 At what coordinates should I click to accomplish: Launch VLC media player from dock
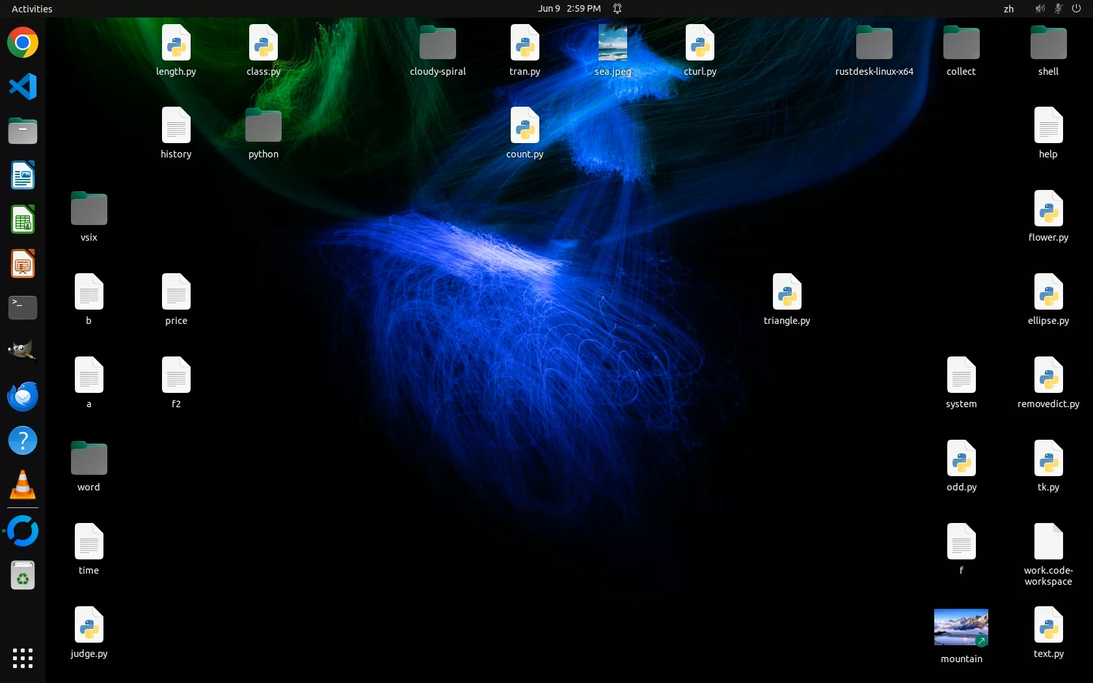pos(23,485)
